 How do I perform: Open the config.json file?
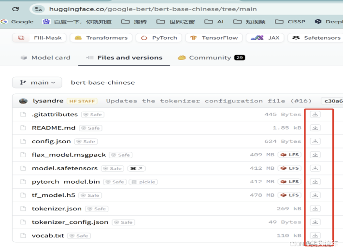pyautogui.click(x=51, y=141)
